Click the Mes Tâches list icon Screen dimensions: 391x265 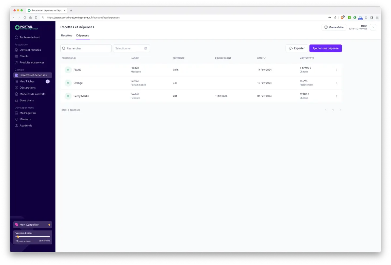17,81
